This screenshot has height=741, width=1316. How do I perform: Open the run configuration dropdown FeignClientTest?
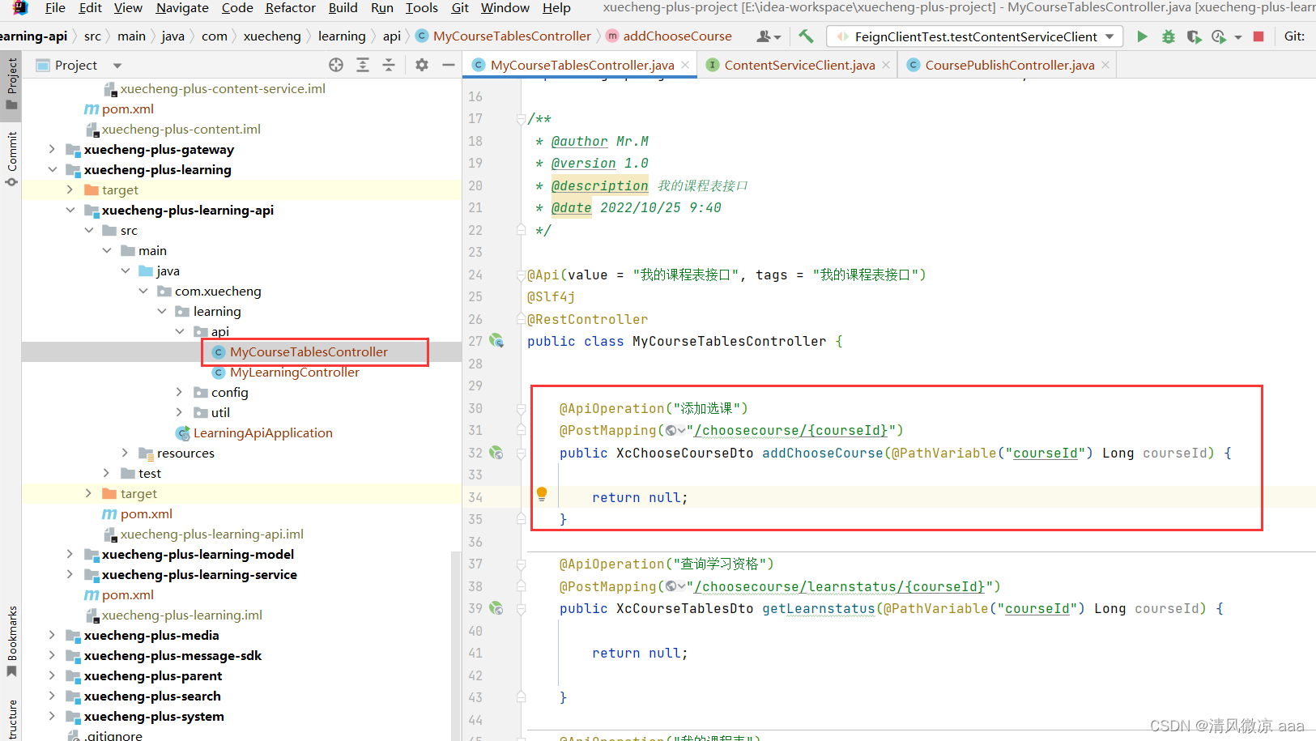click(974, 36)
